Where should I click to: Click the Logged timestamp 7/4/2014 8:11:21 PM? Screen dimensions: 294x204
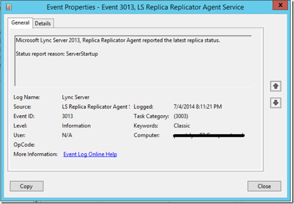click(197, 107)
